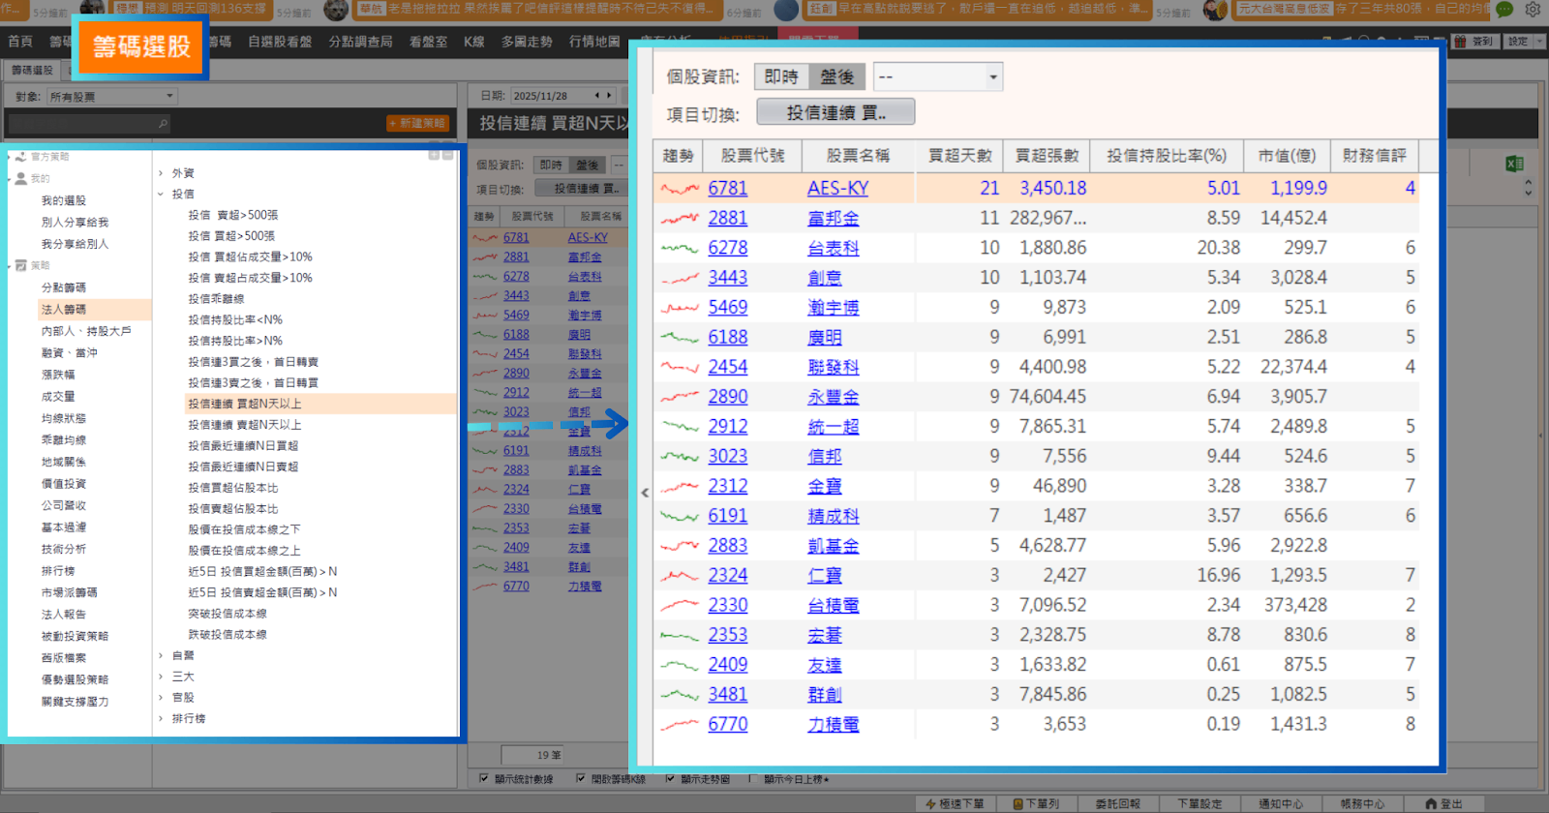Viewport: 1549px width, 813px height.
Task: Click the gift 簽到 check-in icon
Action: (x=1462, y=42)
